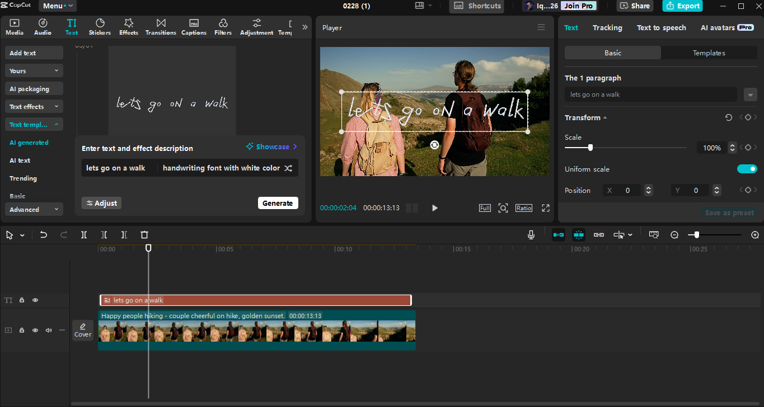Open the paragraph dropdown arrow
This screenshot has height=407, width=764.
click(x=751, y=94)
